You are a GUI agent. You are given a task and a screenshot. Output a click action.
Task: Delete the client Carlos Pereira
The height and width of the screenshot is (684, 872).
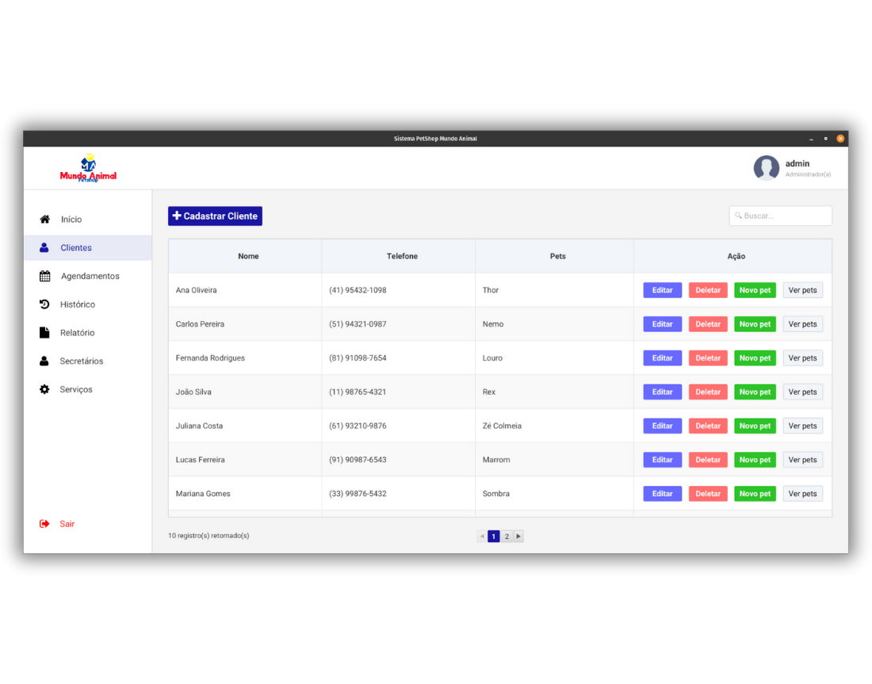tap(708, 324)
